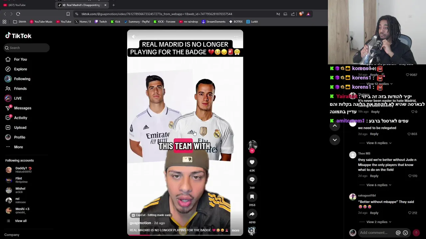Expand 'View 8 replies' thread

(x=379, y=143)
